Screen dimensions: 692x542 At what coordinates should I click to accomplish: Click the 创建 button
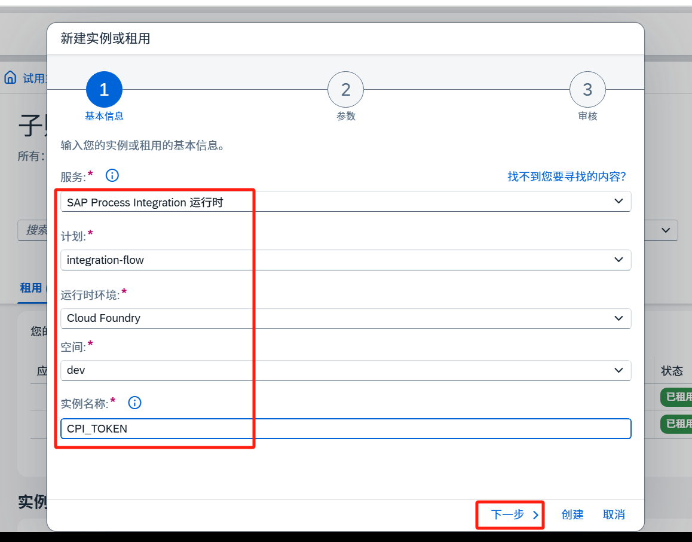[572, 514]
